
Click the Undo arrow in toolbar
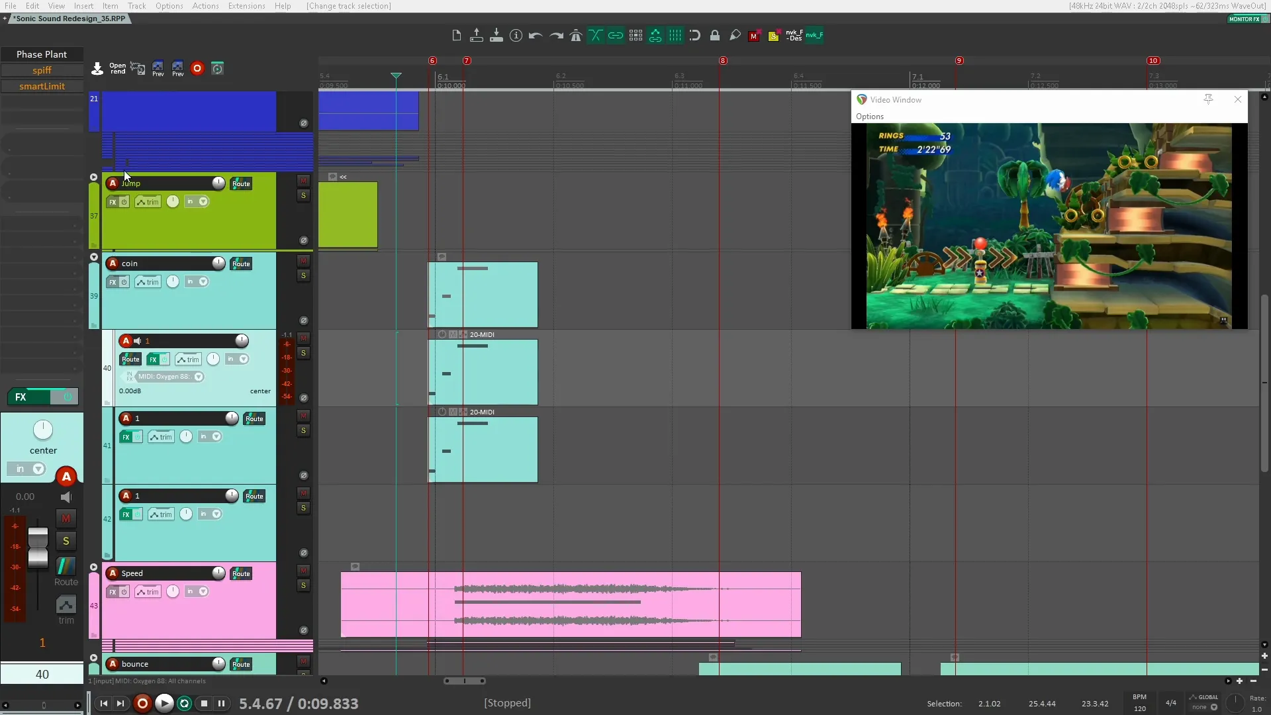536,36
